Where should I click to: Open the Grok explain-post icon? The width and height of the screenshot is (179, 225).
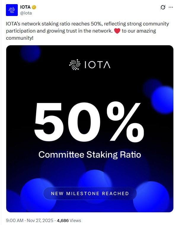click(162, 7)
